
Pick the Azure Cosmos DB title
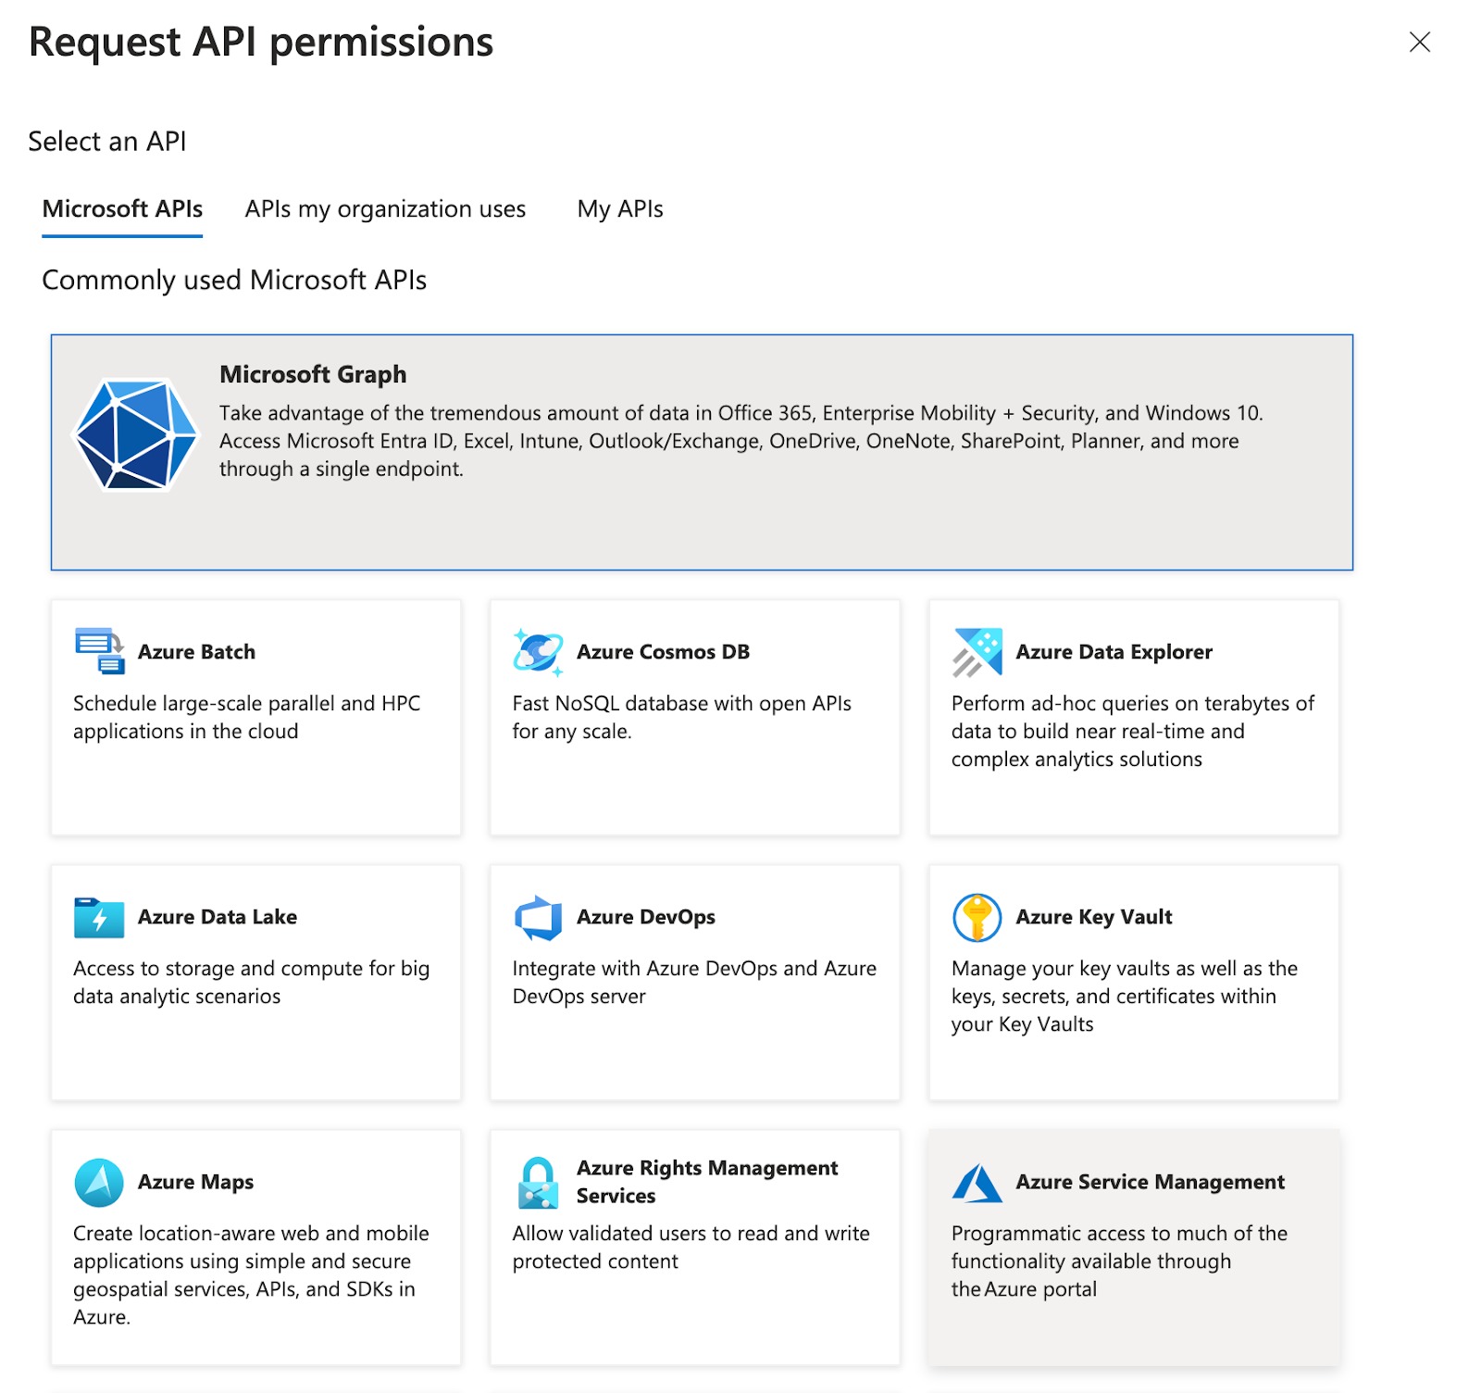pos(663,652)
